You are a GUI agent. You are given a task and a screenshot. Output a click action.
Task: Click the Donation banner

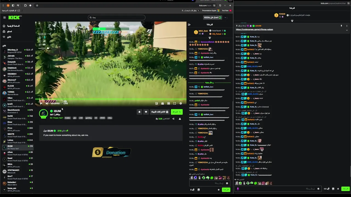click(x=111, y=152)
